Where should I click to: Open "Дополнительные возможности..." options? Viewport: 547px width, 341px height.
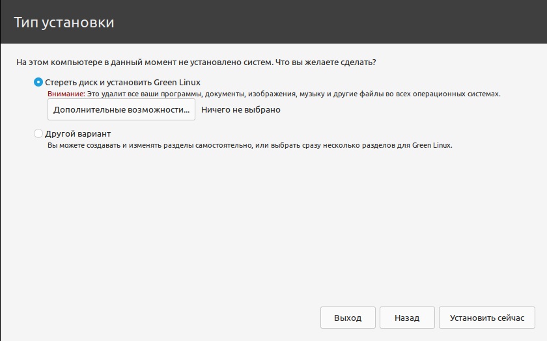coord(121,109)
